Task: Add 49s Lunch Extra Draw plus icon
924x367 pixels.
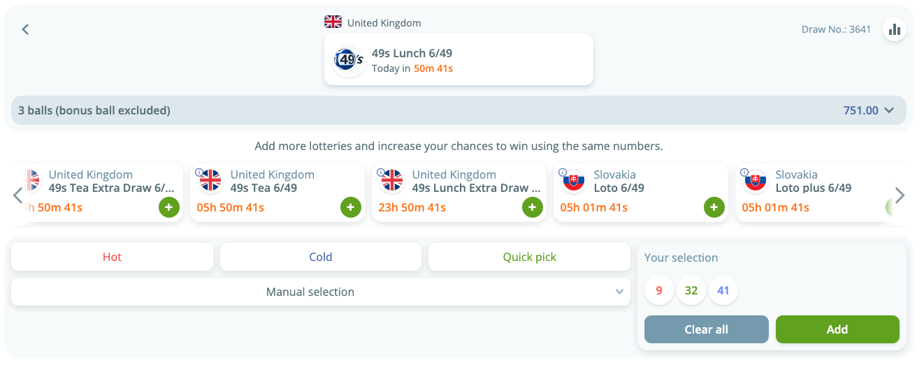Action: click(x=532, y=207)
